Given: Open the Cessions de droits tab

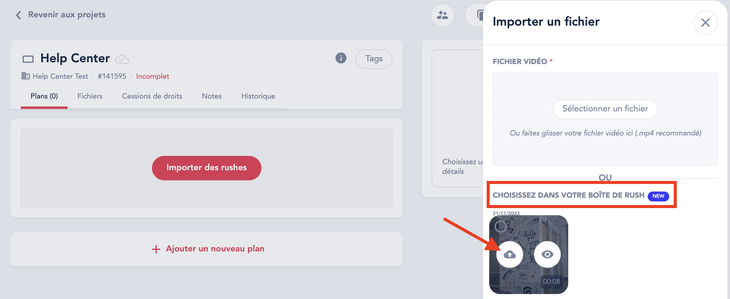Looking at the screenshot, I should [x=152, y=96].
